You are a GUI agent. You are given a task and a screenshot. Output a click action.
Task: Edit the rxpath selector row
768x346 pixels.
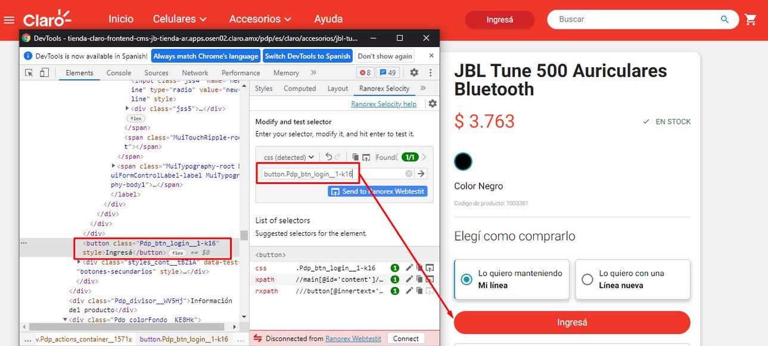tap(409, 291)
